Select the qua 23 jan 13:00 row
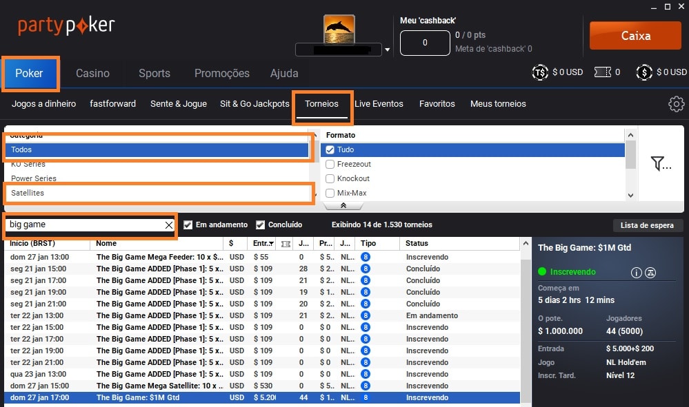This screenshot has height=407, width=689. [x=262, y=374]
